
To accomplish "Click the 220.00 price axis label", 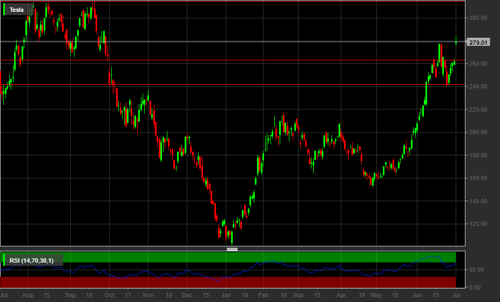I will tap(478, 109).
